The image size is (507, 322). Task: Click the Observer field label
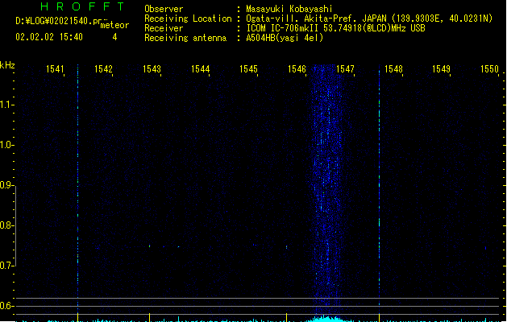[164, 9]
